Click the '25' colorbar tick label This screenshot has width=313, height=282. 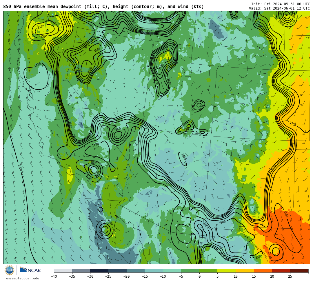click(290, 276)
